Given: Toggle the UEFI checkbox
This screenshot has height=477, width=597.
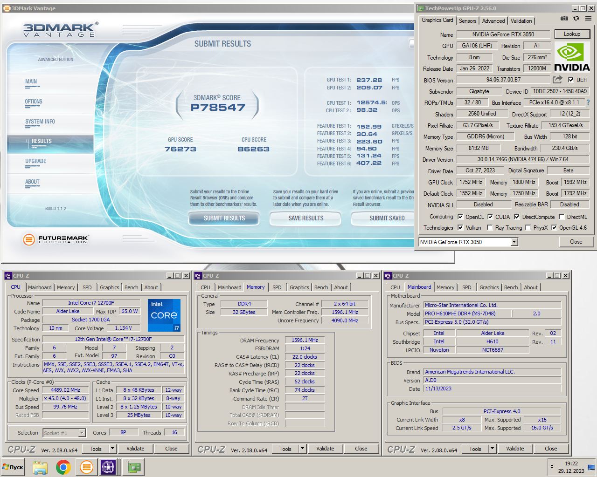Looking at the screenshot, I should pyautogui.click(x=571, y=80).
